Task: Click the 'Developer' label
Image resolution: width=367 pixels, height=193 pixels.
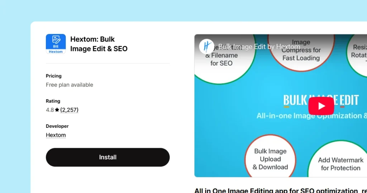Action: point(57,126)
